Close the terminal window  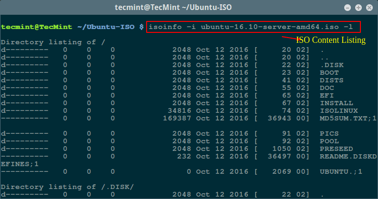point(368,8)
